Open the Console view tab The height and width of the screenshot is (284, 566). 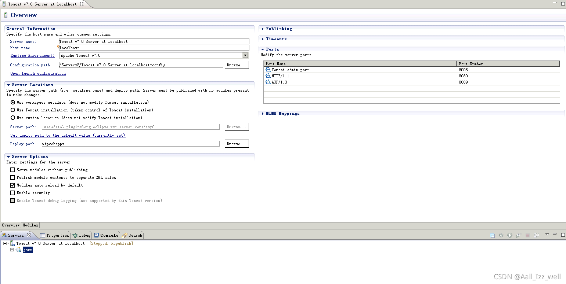[x=106, y=235]
